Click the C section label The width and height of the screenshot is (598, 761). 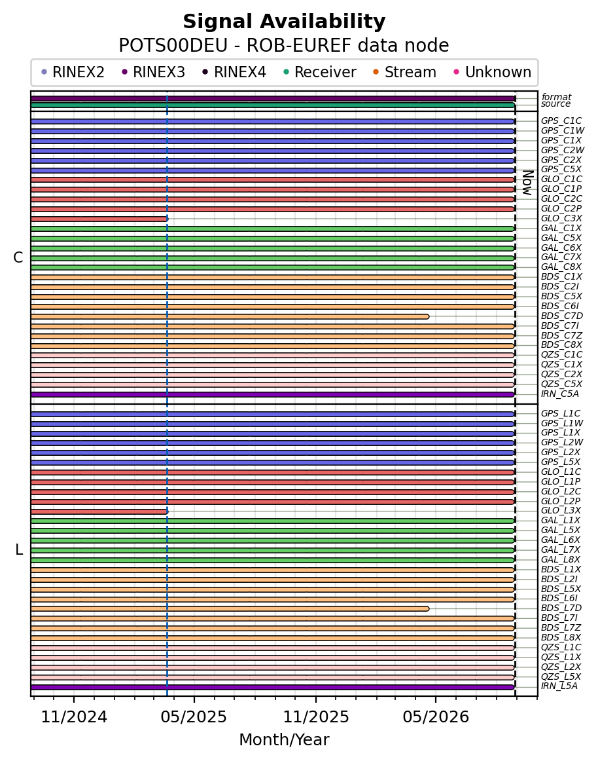click(x=18, y=258)
